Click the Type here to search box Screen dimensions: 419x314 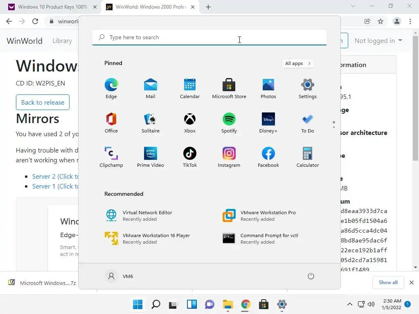point(209,37)
